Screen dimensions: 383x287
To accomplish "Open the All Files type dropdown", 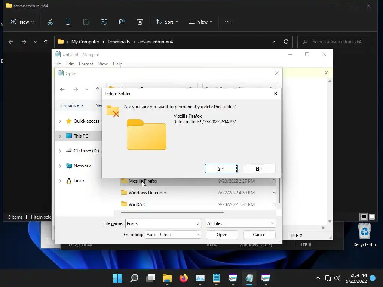I will (x=241, y=223).
